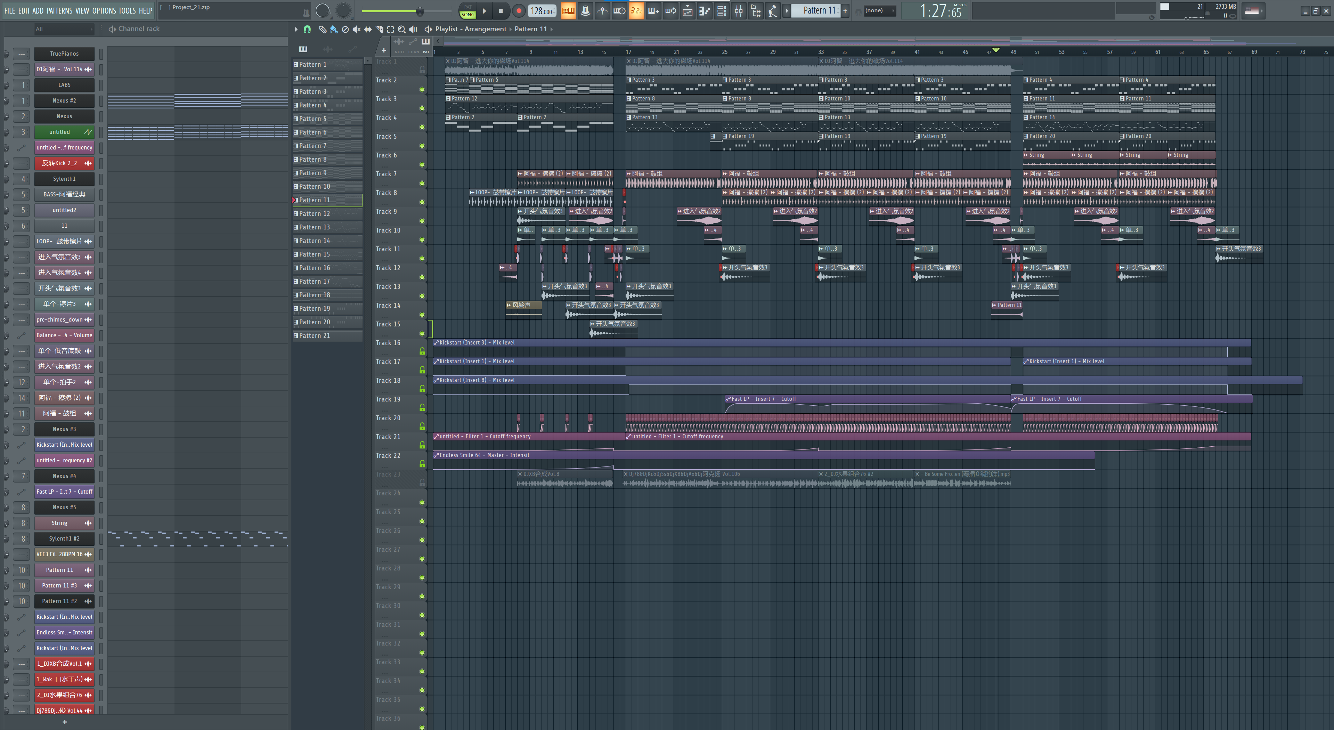Select the Slip tool in playlist

[368, 30]
